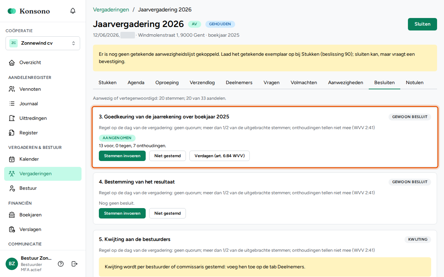444x277 pixels.
Task: Open Boekjaren in the sidebar
Action: [x=43, y=215]
